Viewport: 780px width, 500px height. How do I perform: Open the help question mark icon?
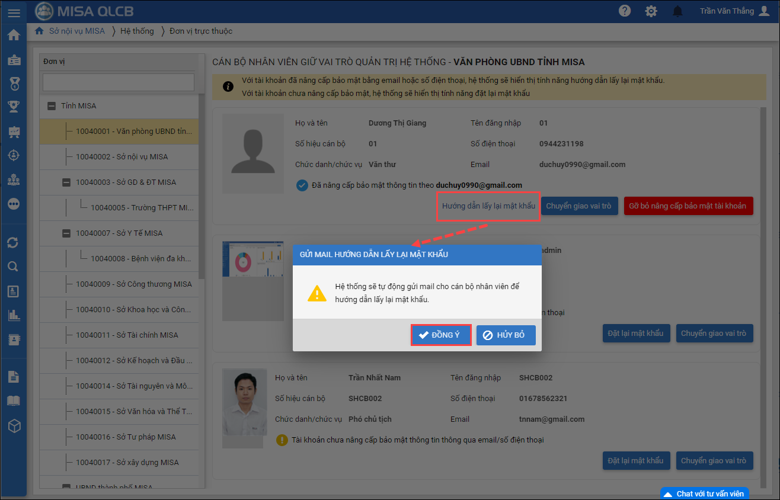tap(625, 11)
